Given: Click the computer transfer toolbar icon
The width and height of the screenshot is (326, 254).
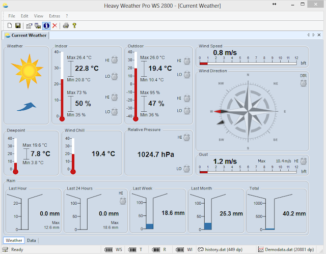Looking at the screenshot, I should (x=38, y=26).
